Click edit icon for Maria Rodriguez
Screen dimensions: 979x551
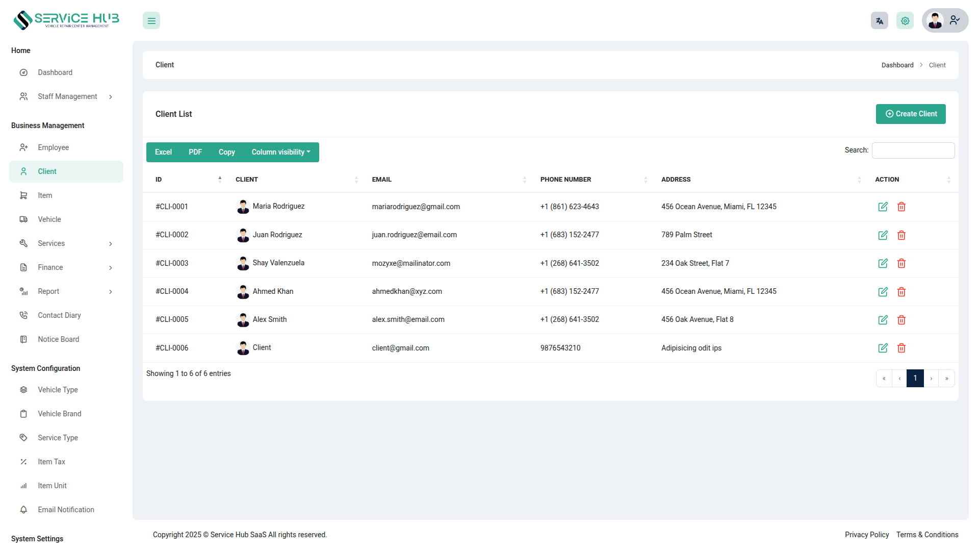(883, 207)
